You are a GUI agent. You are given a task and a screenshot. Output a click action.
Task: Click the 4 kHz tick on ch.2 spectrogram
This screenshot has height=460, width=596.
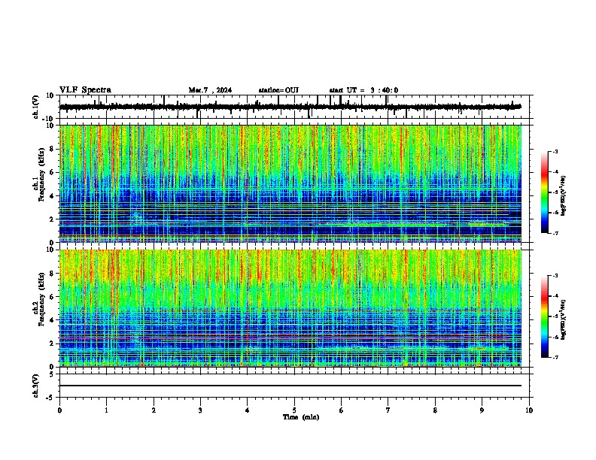point(52,320)
